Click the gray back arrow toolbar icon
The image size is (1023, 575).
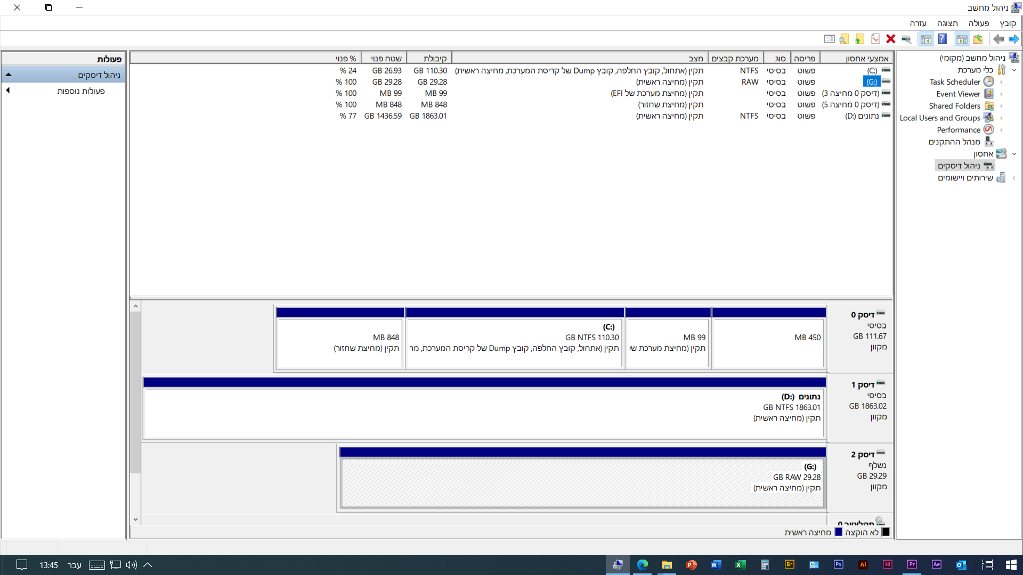pyautogui.click(x=998, y=39)
